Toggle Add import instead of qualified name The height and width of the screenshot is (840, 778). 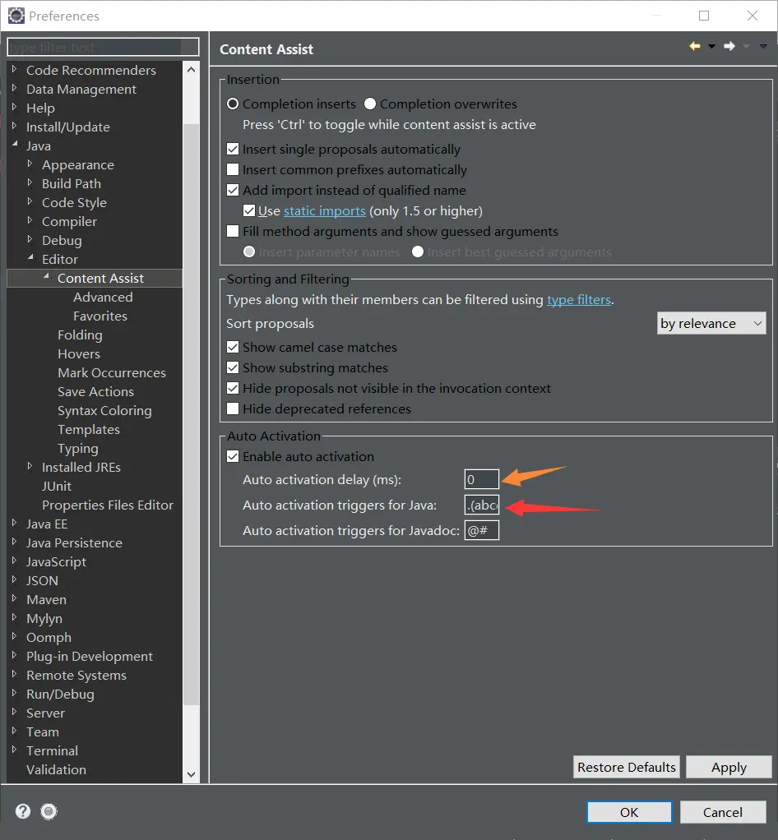(233, 190)
